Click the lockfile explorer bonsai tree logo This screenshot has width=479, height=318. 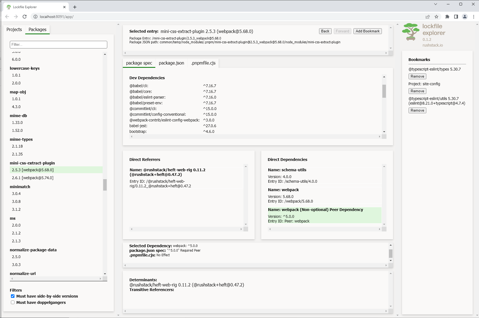coord(410,32)
